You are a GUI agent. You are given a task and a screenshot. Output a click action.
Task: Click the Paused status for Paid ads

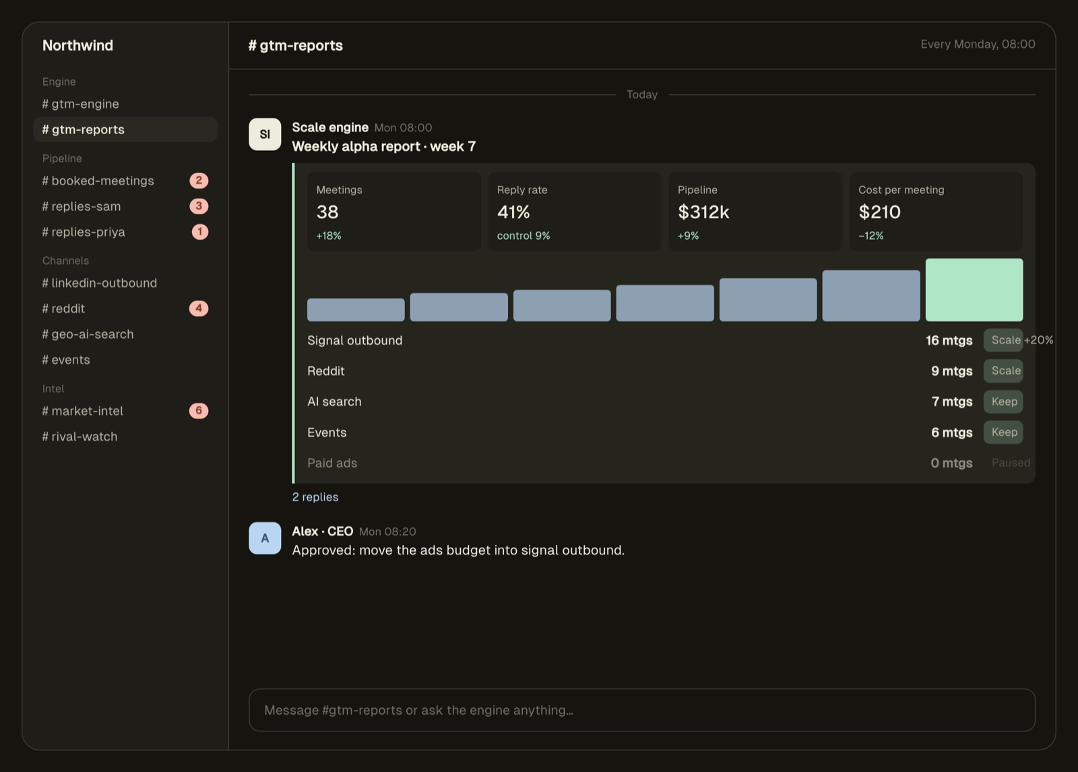point(1011,463)
